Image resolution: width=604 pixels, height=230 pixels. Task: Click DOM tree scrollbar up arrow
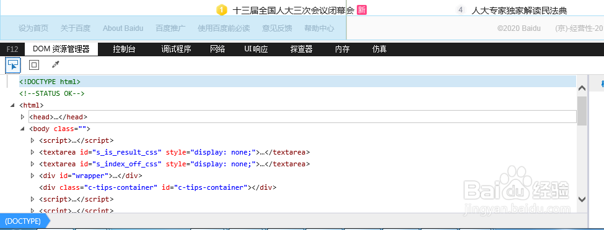pos(582,88)
